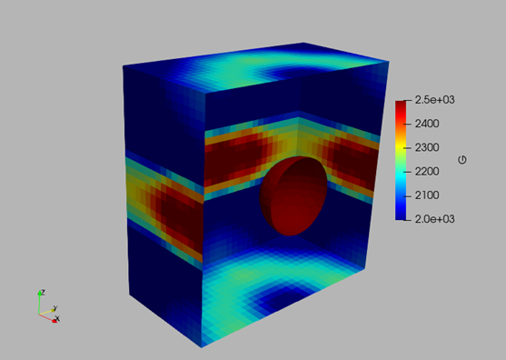The width and height of the screenshot is (506, 360).
Task: Select the red hemisphere in the cutout
Action: coord(293,195)
